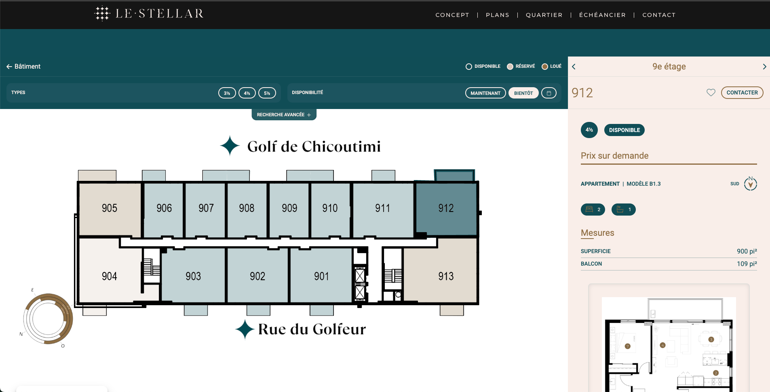770x392 pixels.
Task: Click the bathroom count badge
Action: (623, 210)
